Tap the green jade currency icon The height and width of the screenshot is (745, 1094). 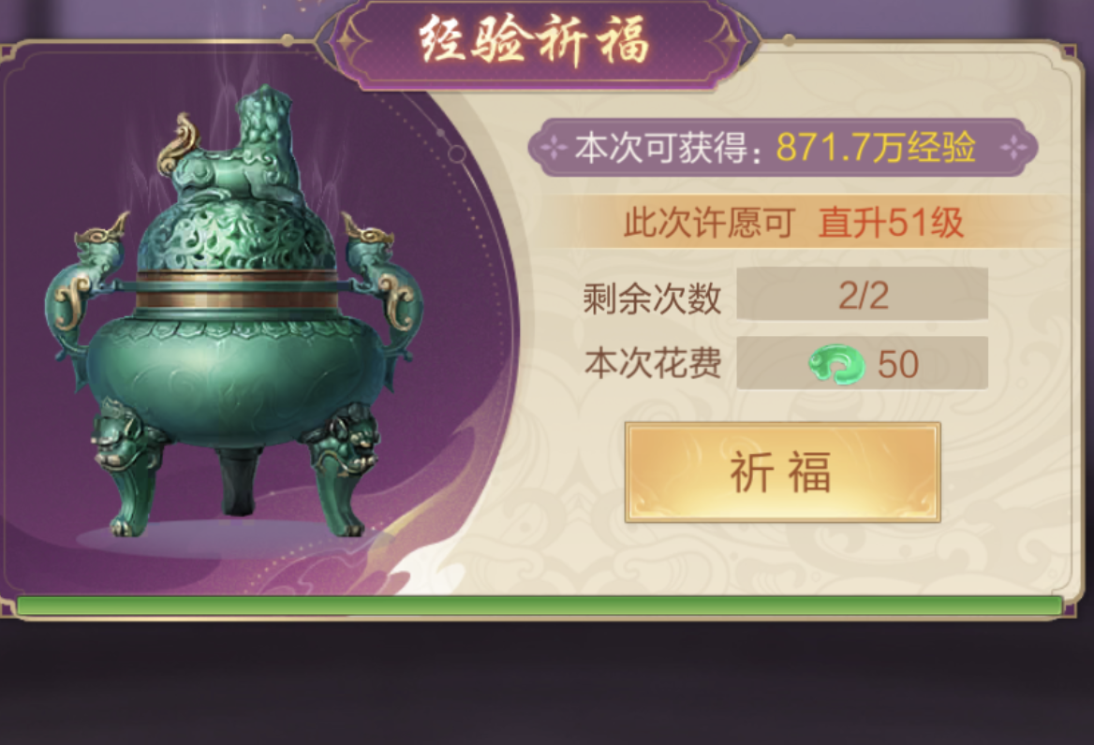836,364
